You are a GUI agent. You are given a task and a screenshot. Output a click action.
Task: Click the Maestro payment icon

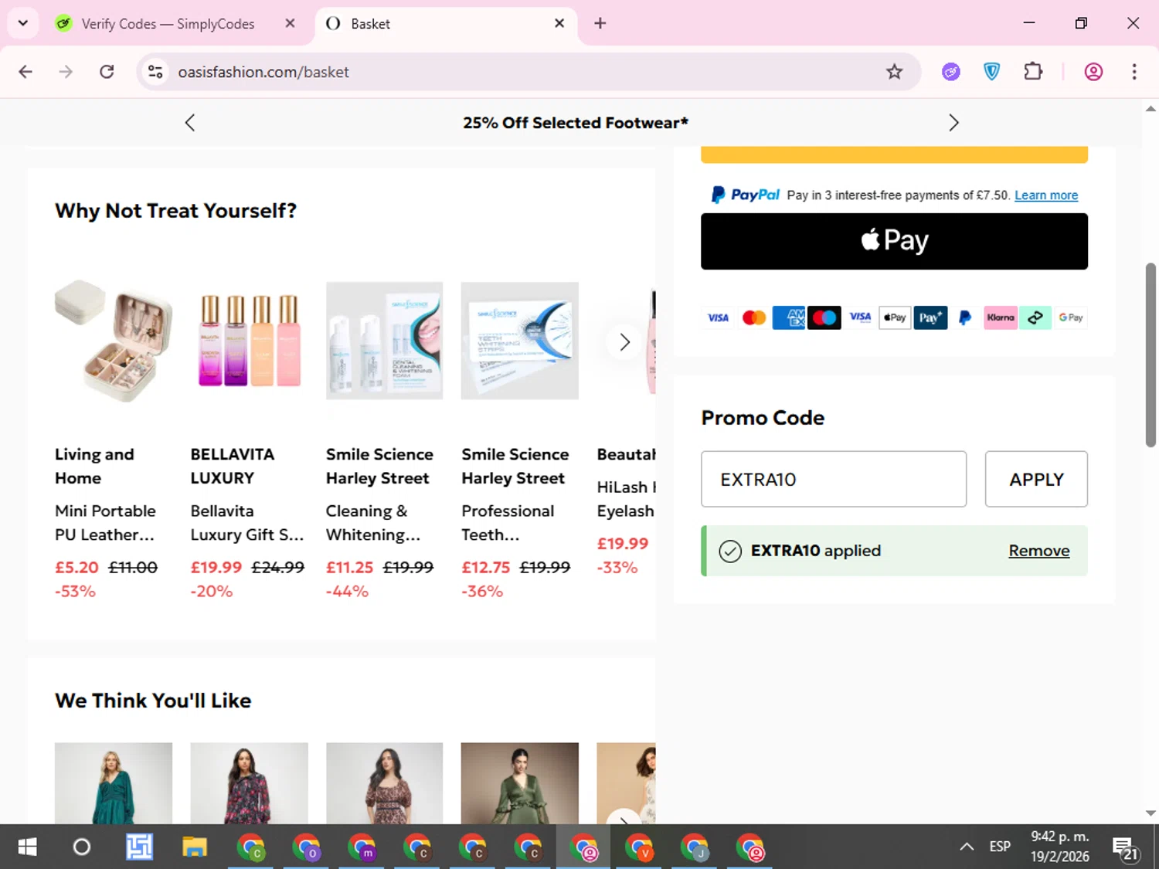824,317
